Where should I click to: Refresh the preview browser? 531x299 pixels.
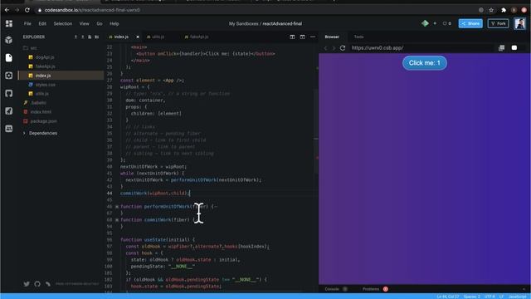(343, 48)
